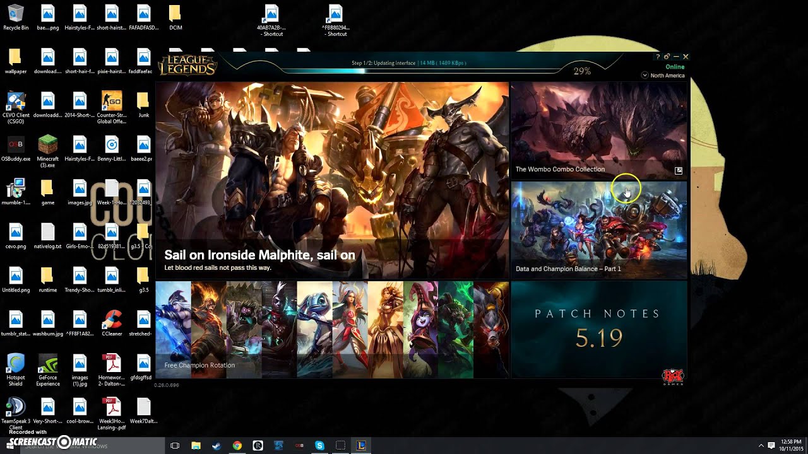Select the game folder icon
Viewport: 808px width, 454px height.
coord(47,192)
